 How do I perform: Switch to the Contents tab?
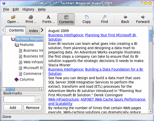pyautogui.click(x=16, y=30)
